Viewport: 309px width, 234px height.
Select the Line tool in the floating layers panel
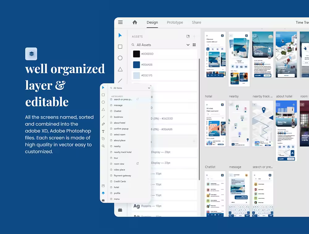(103, 117)
